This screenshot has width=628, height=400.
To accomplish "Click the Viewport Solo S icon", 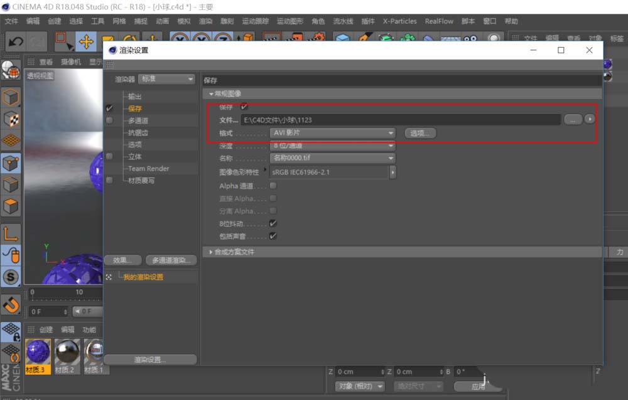I will click(11, 276).
